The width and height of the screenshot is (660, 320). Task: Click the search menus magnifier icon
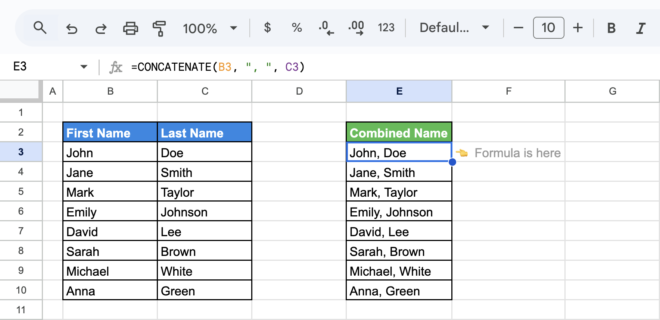[x=40, y=28]
